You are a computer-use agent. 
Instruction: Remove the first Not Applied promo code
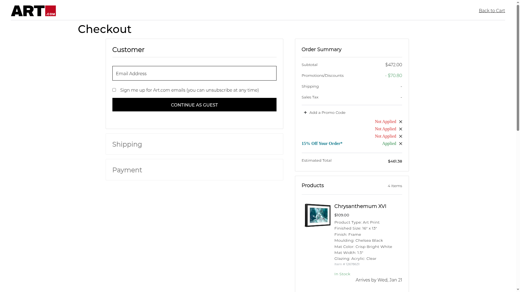[x=401, y=122]
